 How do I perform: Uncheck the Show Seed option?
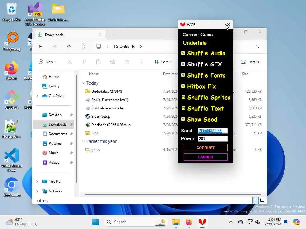[183, 119]
